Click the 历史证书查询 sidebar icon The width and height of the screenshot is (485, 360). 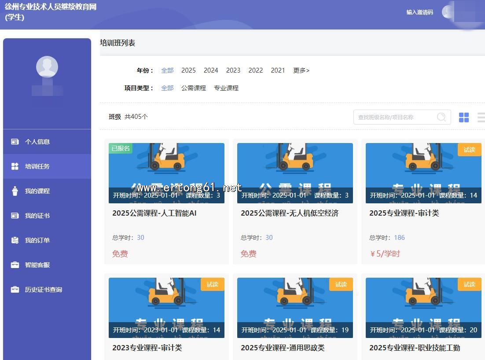click(15, 290)
